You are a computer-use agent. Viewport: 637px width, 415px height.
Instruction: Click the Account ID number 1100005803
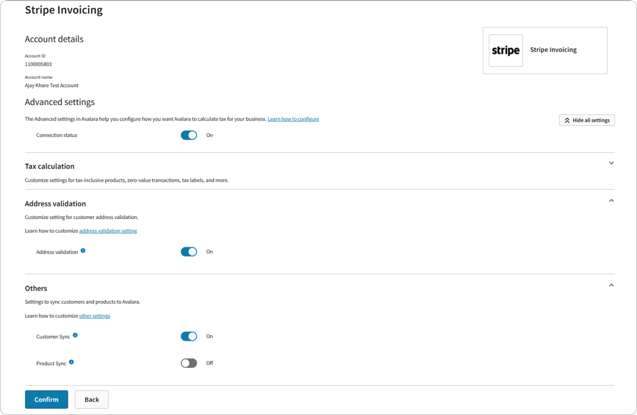point(38,64)
